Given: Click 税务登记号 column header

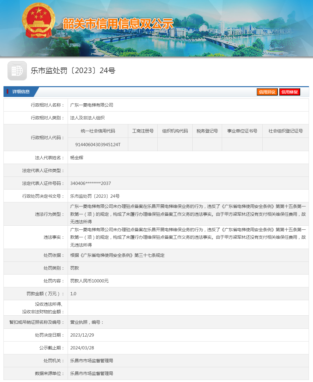Looking at the screenshot, I should (x=207, y=131).
